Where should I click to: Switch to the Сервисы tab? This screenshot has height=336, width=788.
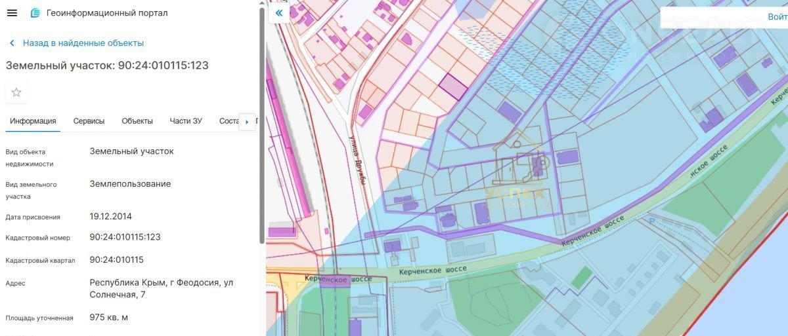(89, 121)
